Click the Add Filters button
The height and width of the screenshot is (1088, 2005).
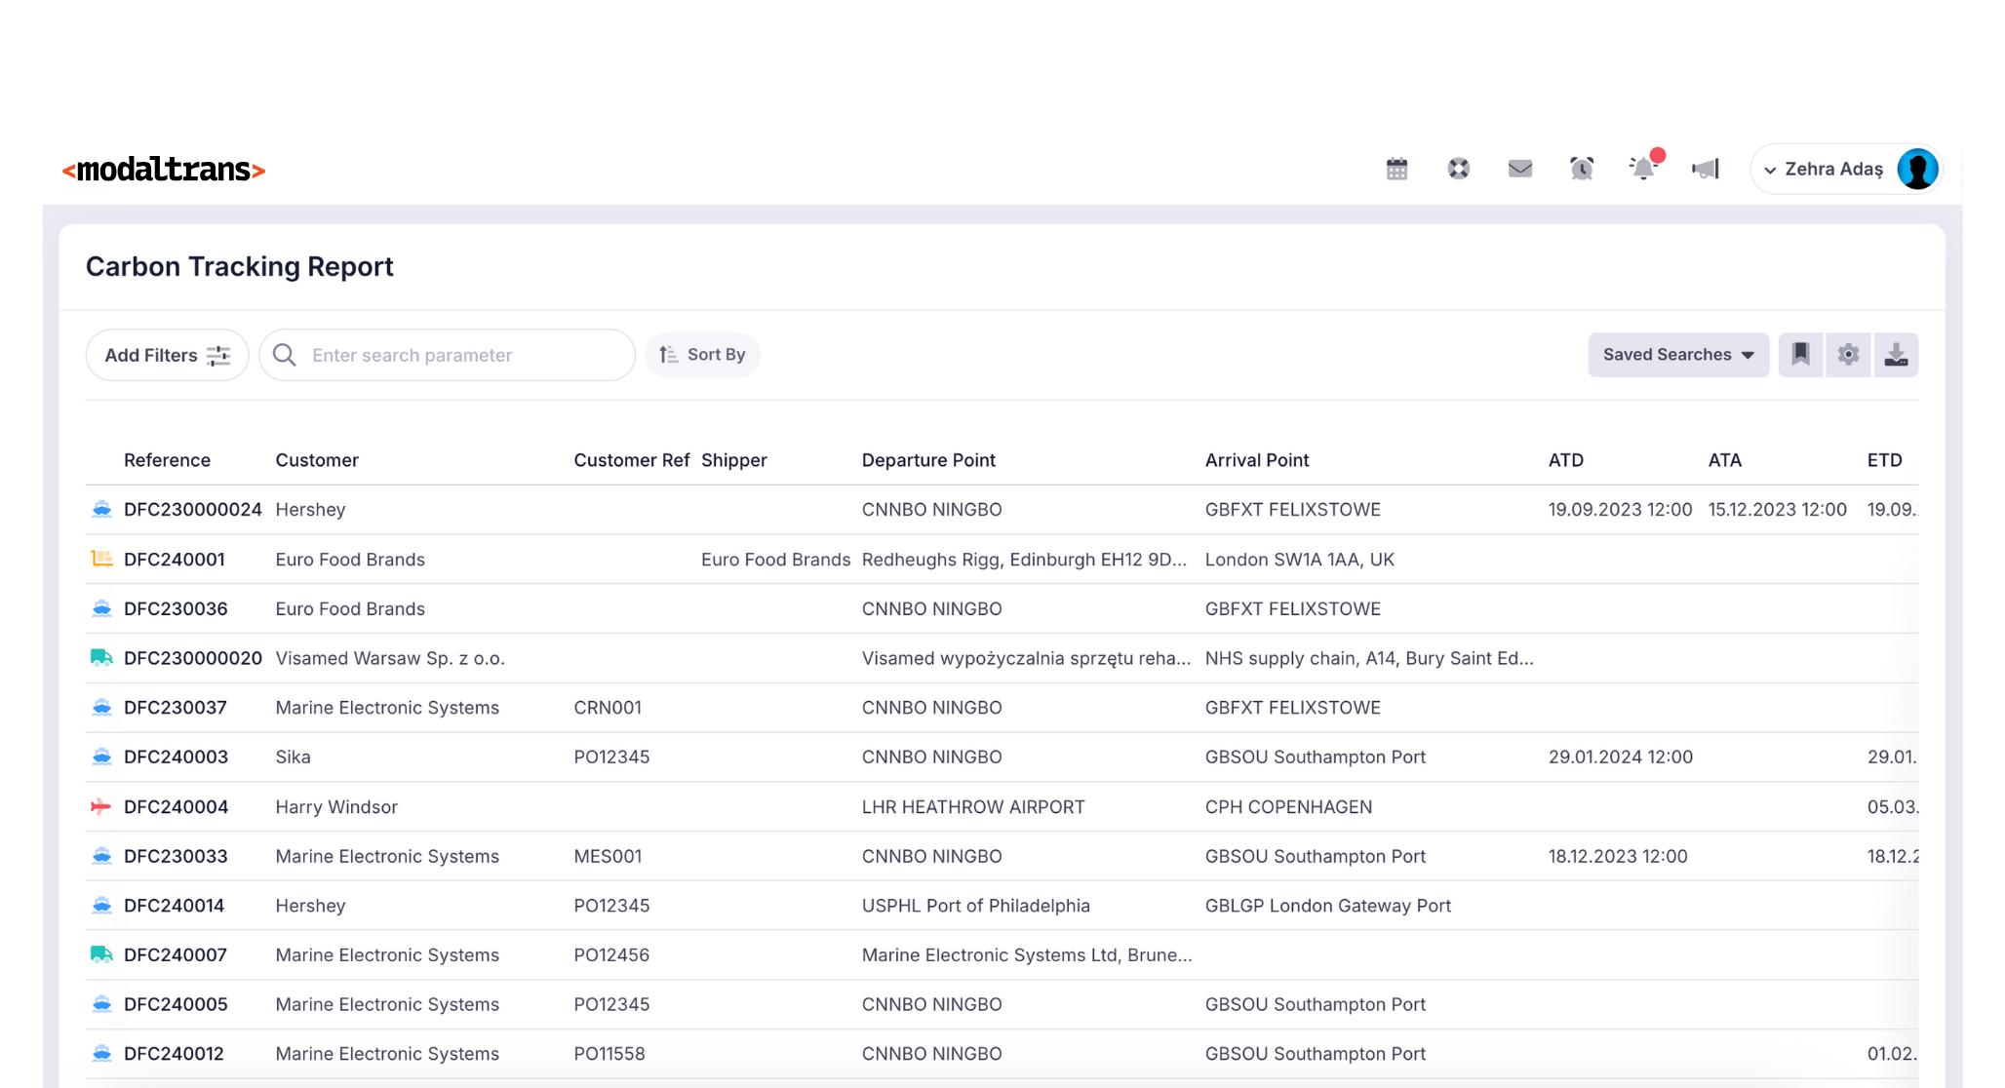tap(167, 354)
